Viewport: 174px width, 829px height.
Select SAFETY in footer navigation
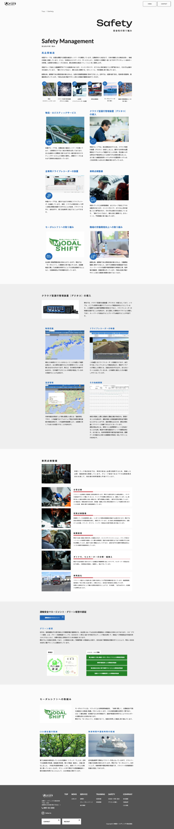point(112,794)
